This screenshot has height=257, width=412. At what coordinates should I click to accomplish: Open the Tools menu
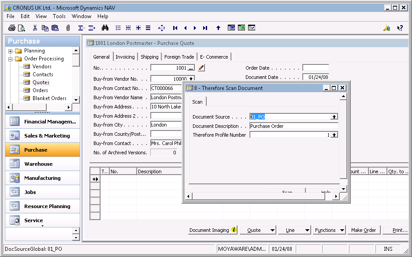59,16
